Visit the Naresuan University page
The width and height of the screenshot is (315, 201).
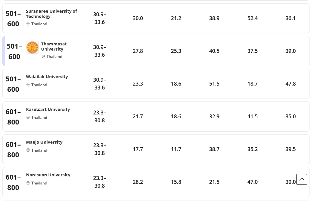48,175
